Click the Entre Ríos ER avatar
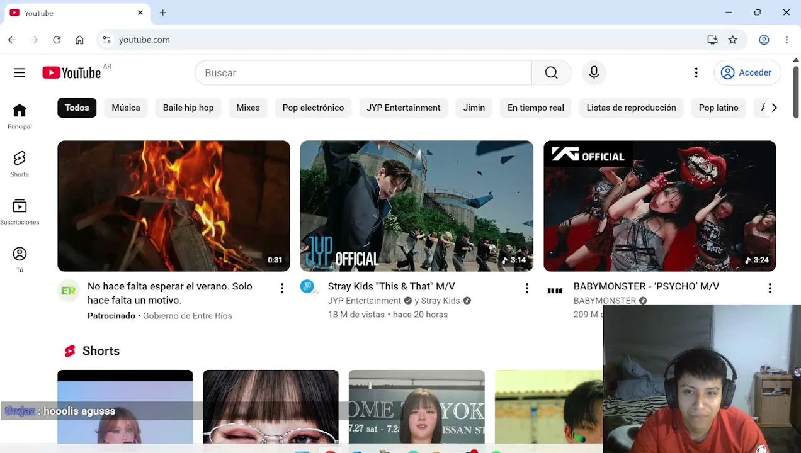Screen dimensions: 801x453 (x=69, y=291)
